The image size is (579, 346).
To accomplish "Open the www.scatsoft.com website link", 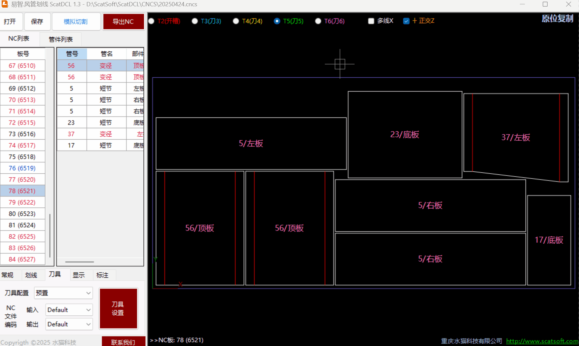I will click(x=542, y=341).
